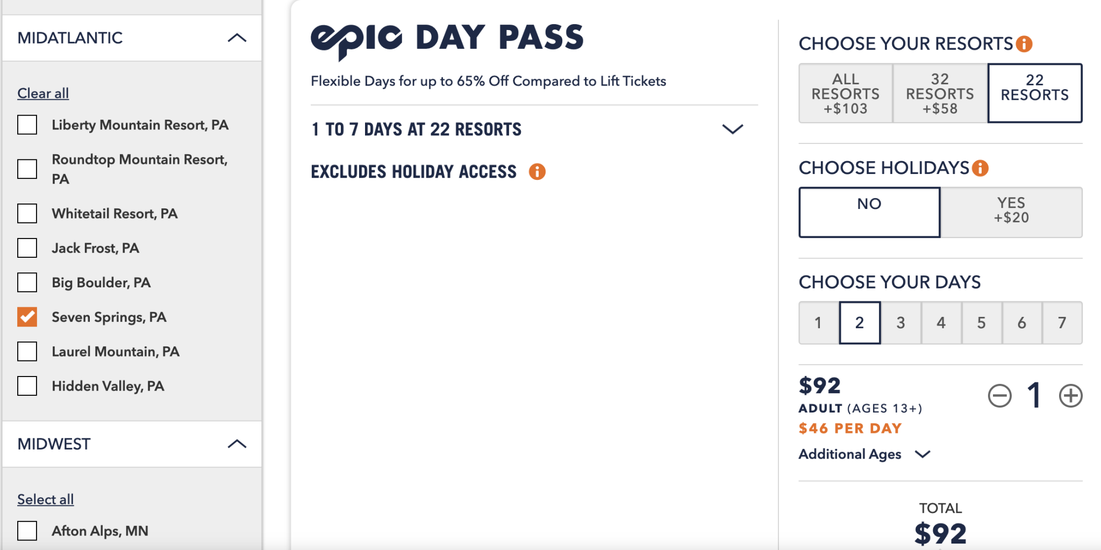Select the All Resorts +$103 option
This screenshot has width=1101, height=550.
coord(846,93)
